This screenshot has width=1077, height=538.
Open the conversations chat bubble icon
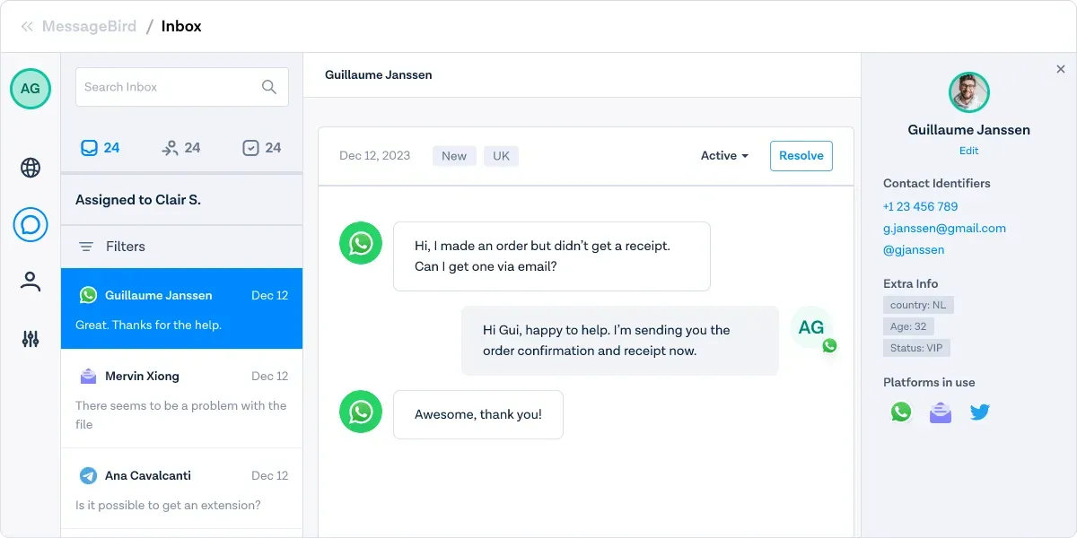click(31, 224)
